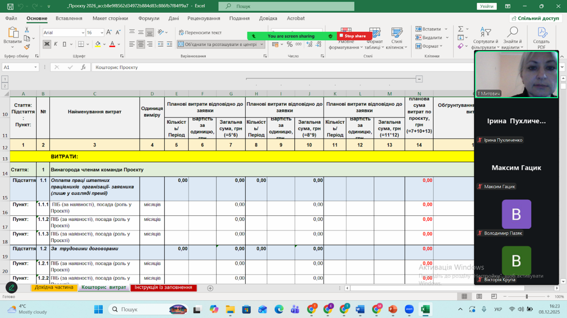Viewport: 567px width, 318px height.
Task: Open the Формули ribbon tab
Action: [149, 18]
